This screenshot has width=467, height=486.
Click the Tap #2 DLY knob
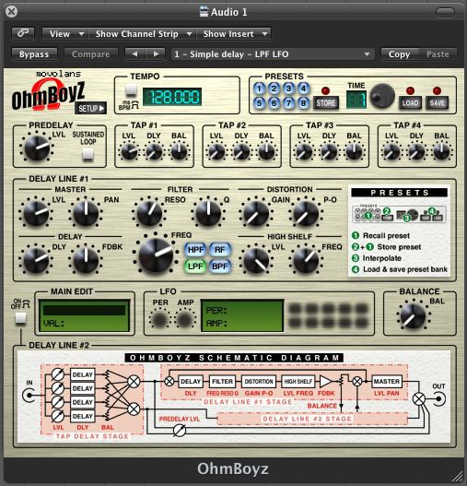(241, 151)
